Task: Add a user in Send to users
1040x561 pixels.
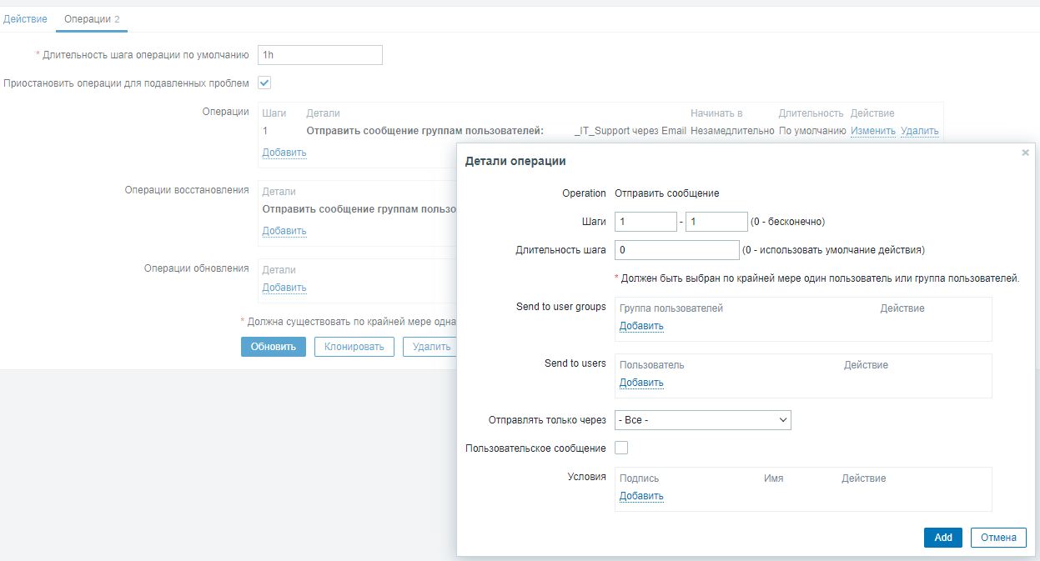Action: pos(641,383)
